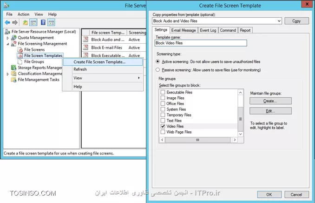This screenshot has height=203, width=315.
Task: Uncheck the Video Files checkbox
Action: pyautogui.click(x=163, y=126)
